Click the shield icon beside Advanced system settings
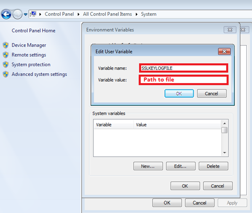The height and width of the screenshot is (213, 252). (x=5, y=74)
